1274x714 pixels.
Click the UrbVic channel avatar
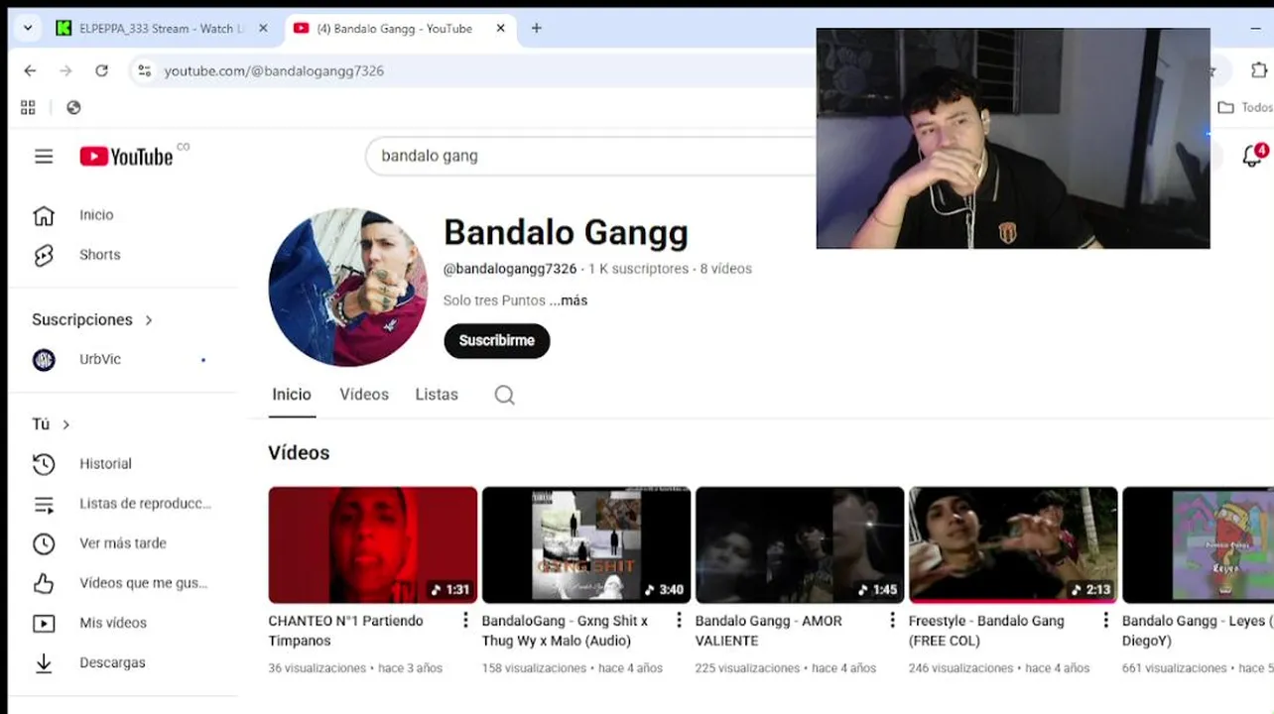tap(44, 360)
